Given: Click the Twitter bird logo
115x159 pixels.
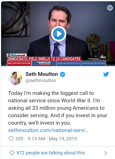Looking at the screenshot, I should [x=106, y=74].
